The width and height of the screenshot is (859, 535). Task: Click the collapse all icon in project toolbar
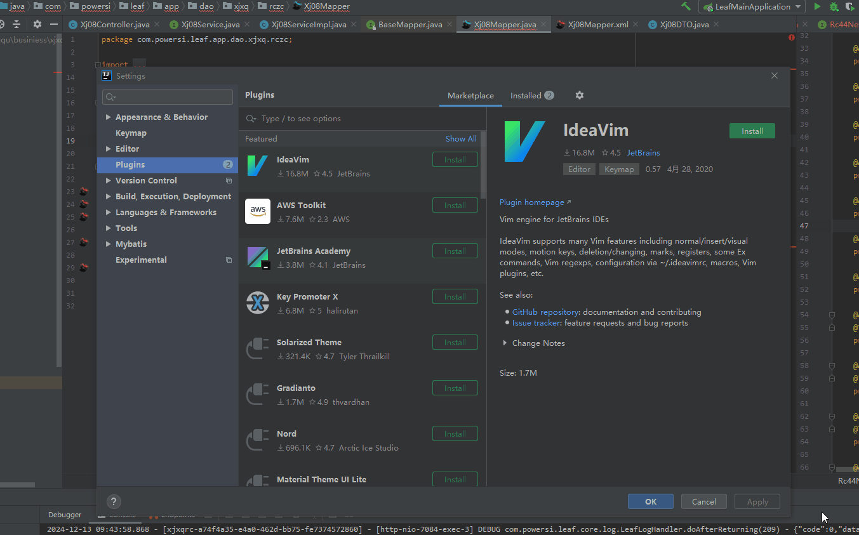tap(17, 24)
